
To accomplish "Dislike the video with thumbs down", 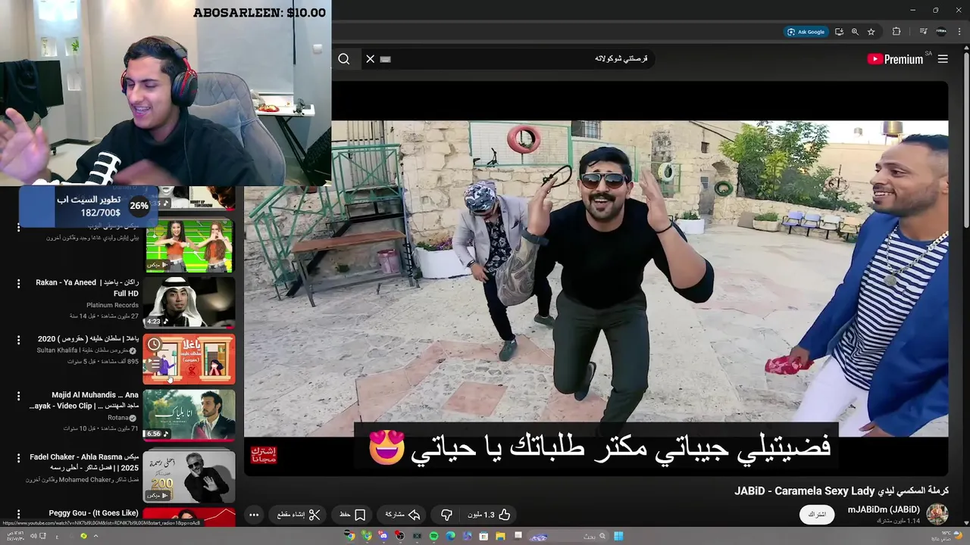I will pyautogui.click(x=446, y=515).
